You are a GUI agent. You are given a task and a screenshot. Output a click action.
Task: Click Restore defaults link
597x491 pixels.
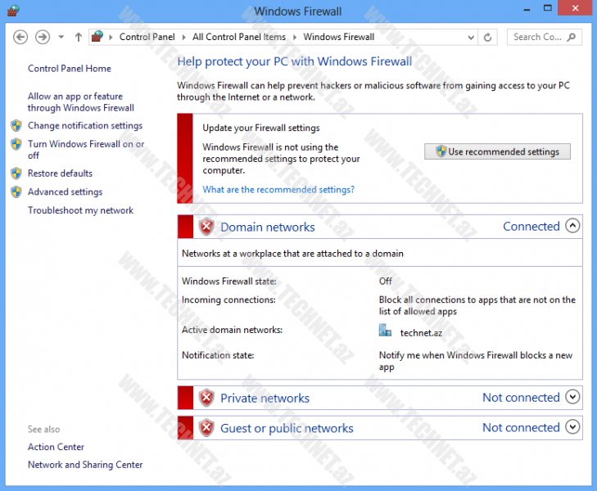[x=60, y=173]
